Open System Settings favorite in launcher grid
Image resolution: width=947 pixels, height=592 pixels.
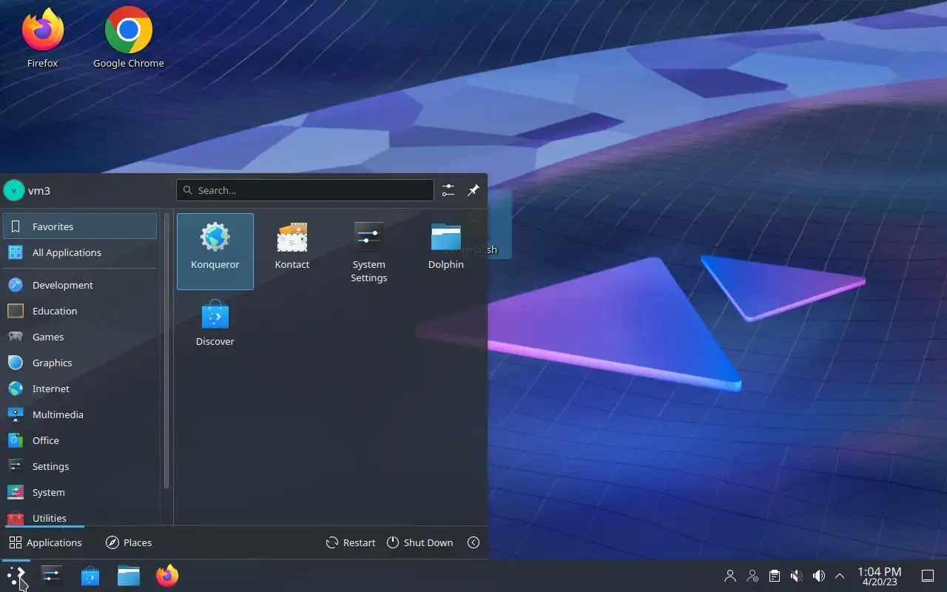point(369,252)
